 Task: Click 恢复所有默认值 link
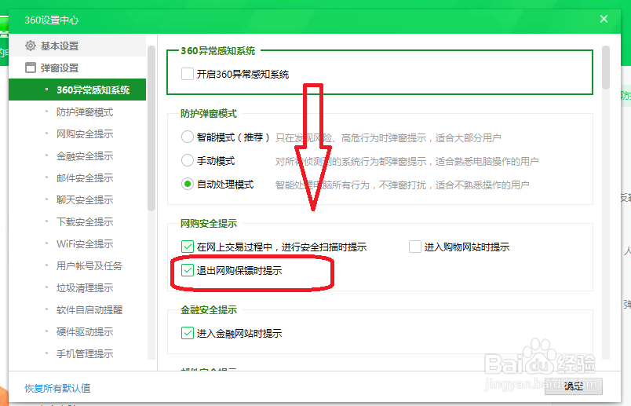(57, 388)
